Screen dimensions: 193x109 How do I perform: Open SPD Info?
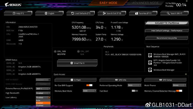(x=120, y=80)
